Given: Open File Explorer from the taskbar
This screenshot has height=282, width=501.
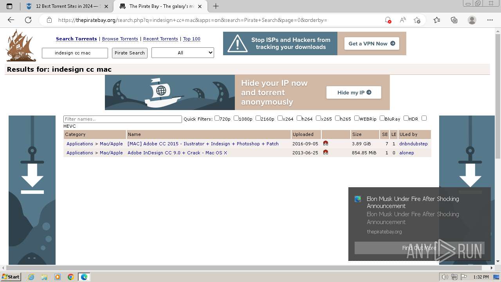Looking at the screenshot, I should (44, 277).
